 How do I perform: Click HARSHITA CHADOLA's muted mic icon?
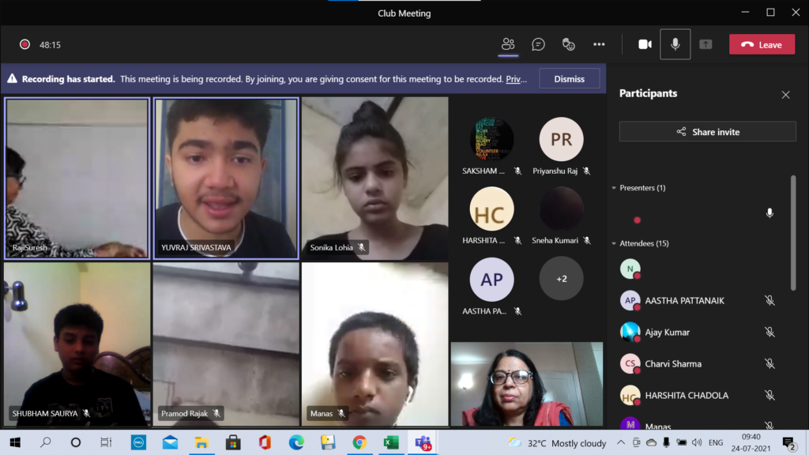coord(769,395)
